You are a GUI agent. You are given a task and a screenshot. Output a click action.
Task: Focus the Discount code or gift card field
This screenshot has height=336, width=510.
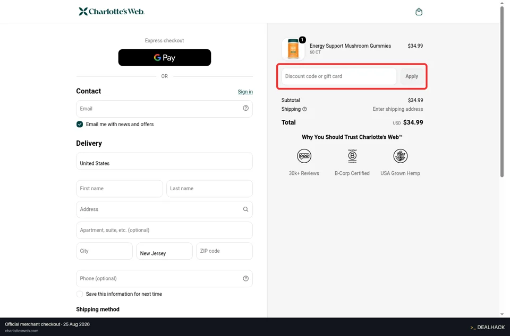click(x=339, y=76)
